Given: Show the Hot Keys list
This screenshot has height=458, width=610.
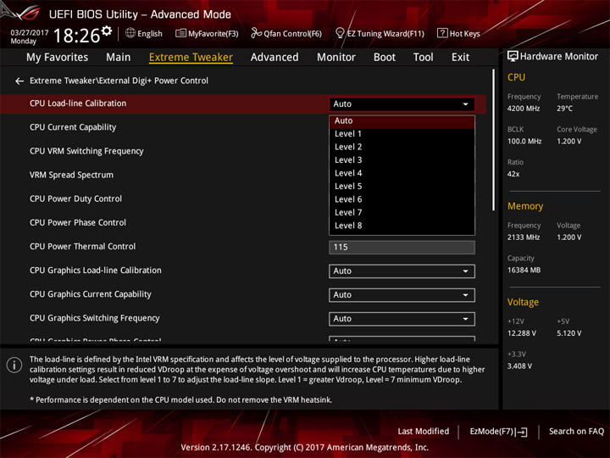Looking at the screenshot, I should point(458,33).
